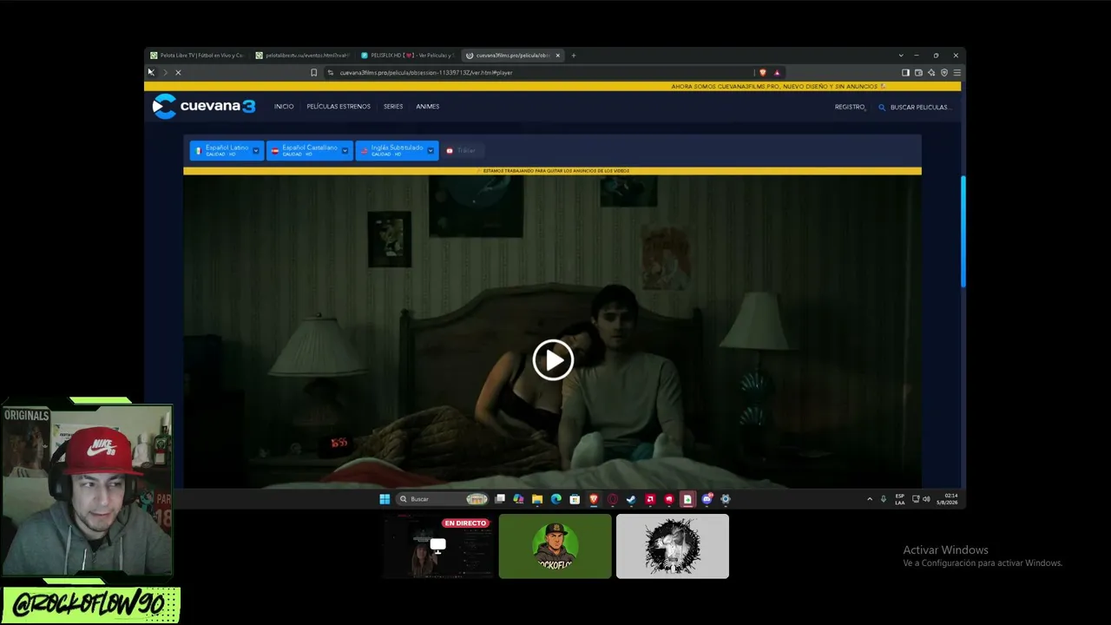Go forward in browser history
This screenshot has width=1111, height=625.
click(x=164, y=73)
